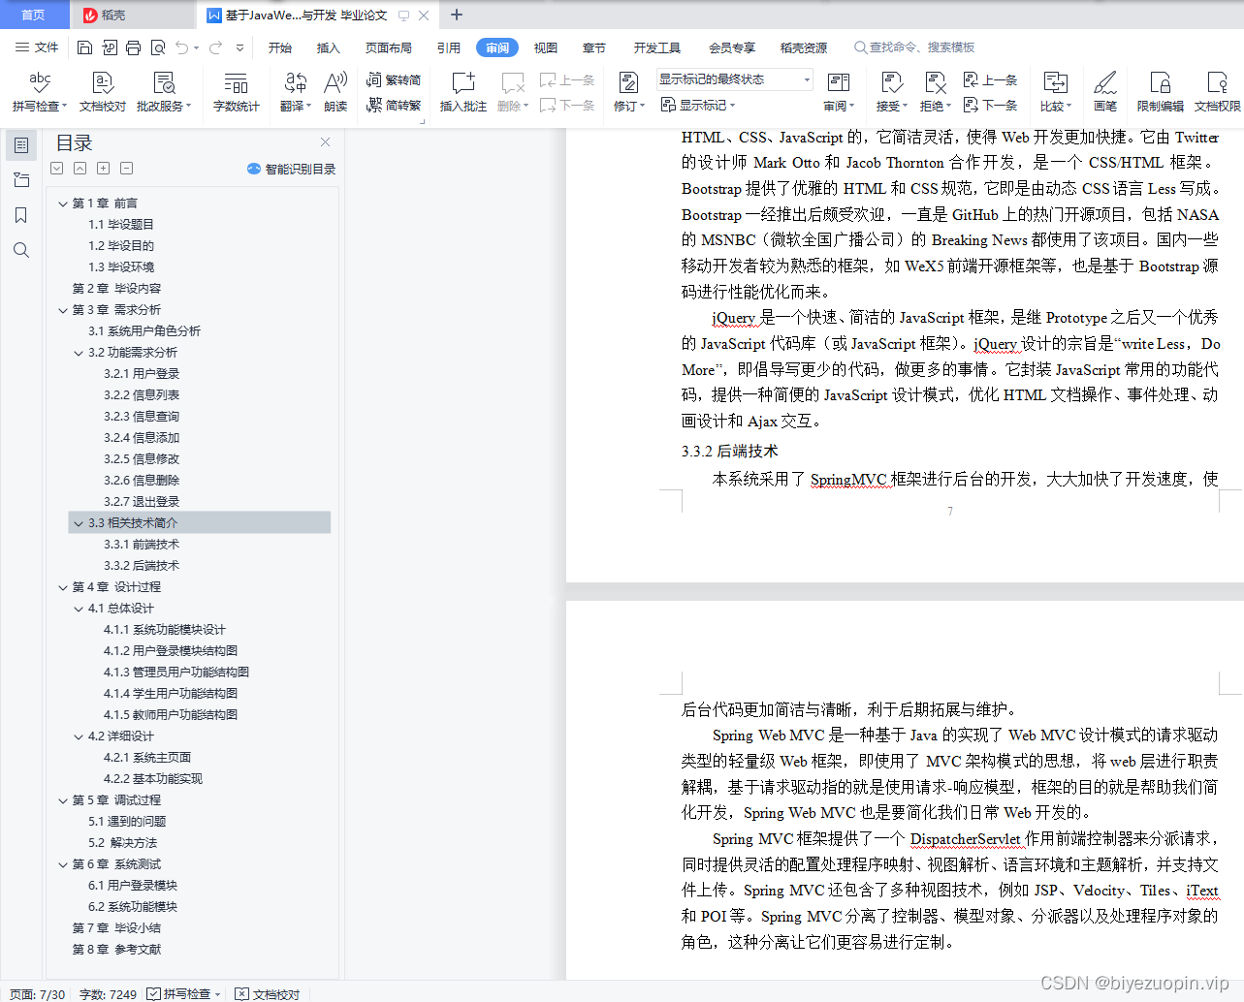The width and height of the screenshot is (1244, 1002).
Task: Click 接受 accept change icon
Action: (x=892, y=92)
